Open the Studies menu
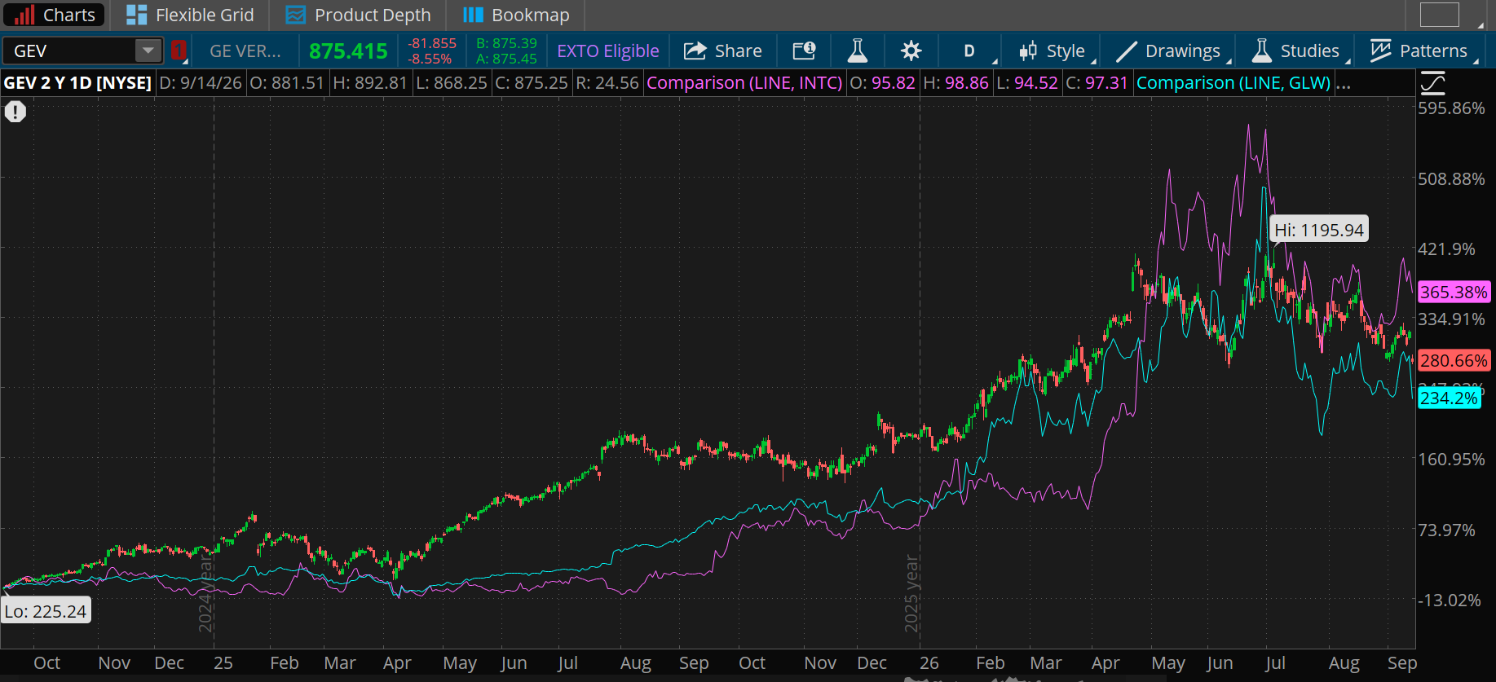1496x682 pixels. [x=1296, y=51]
